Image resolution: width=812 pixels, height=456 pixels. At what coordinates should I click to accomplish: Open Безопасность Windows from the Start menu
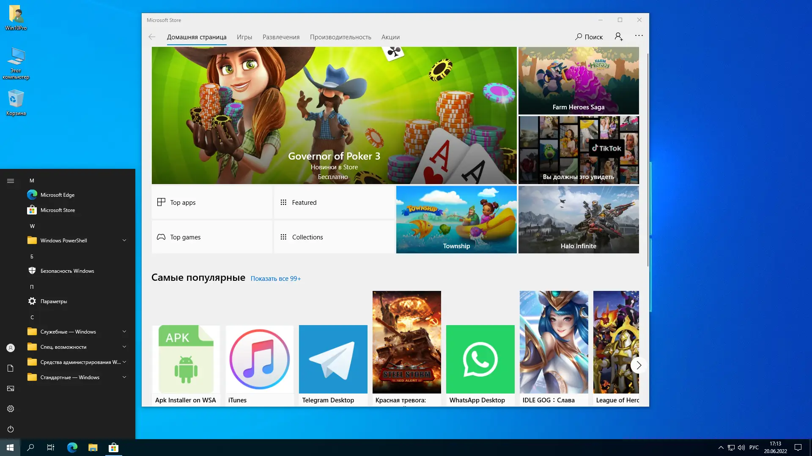click(67, 271)
